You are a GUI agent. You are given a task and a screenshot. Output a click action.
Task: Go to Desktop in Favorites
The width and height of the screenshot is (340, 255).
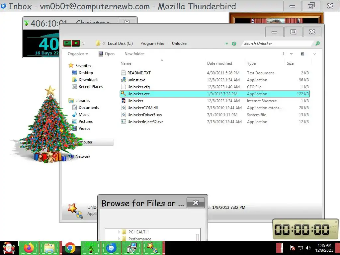coord(86,73)
